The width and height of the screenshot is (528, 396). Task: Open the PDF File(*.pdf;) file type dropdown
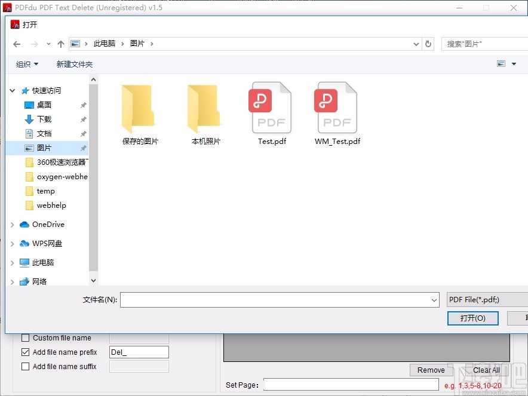click(x=487, y=299)
